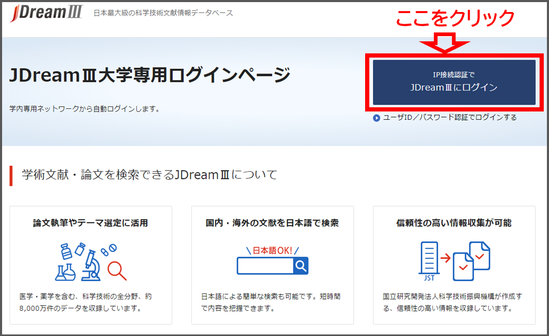Click the blue circle arrow next to ユーザID link
The image size is (549, 336).
376,118
